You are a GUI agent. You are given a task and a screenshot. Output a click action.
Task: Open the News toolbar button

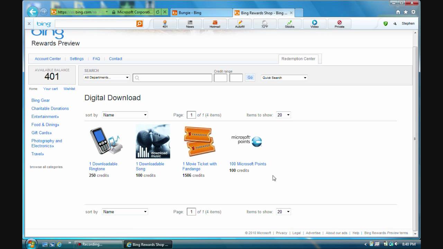[190, 24]
